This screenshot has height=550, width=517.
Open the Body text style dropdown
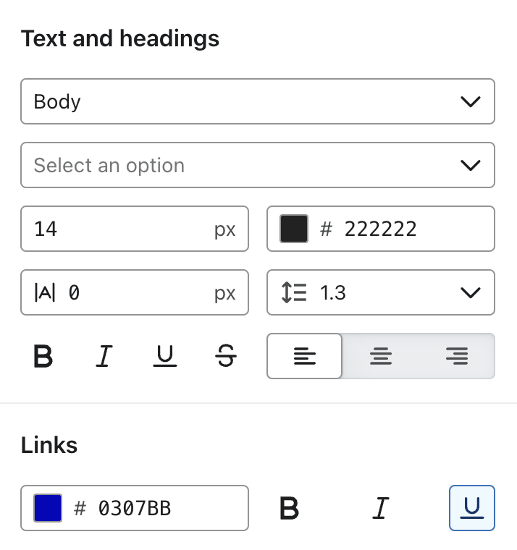pos(257,101)
